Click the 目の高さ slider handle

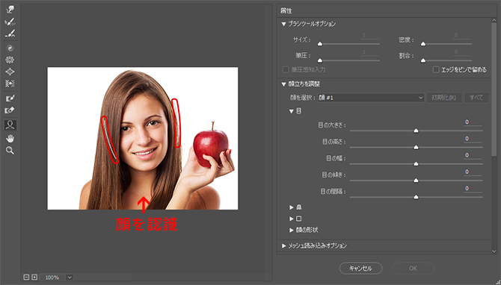click(x=416, y=147)
